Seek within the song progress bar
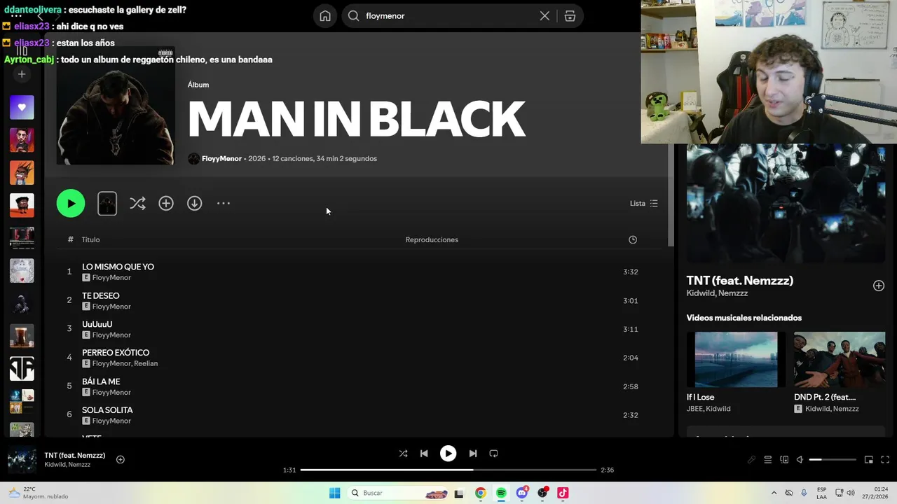This screenshot has height=504, width=897. coord(448,470)
